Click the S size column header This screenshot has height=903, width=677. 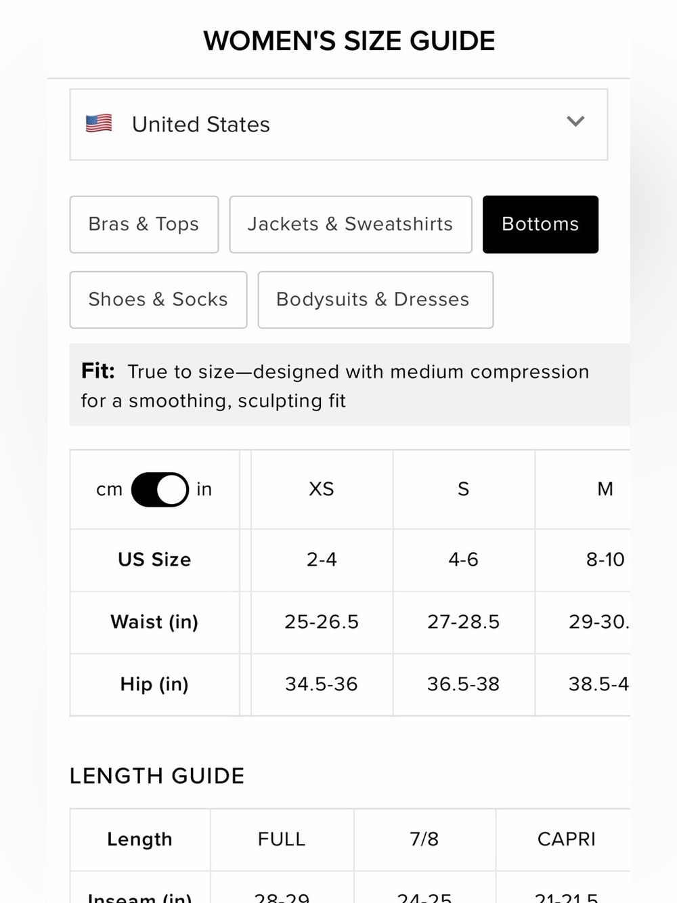[464, 489]
